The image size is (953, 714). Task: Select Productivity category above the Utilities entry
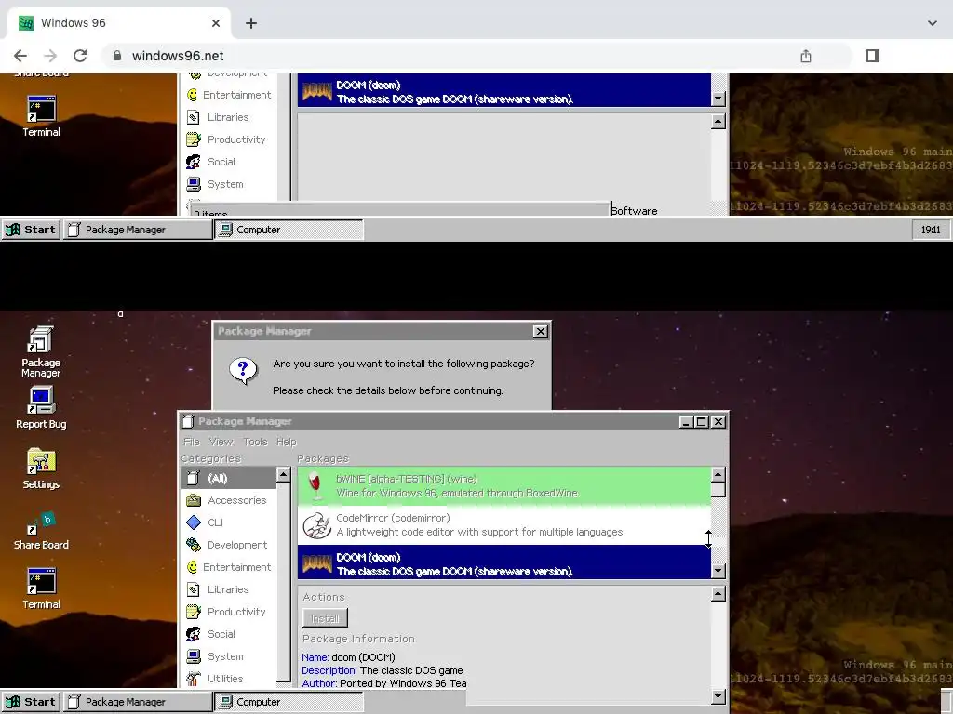point(229,612)
